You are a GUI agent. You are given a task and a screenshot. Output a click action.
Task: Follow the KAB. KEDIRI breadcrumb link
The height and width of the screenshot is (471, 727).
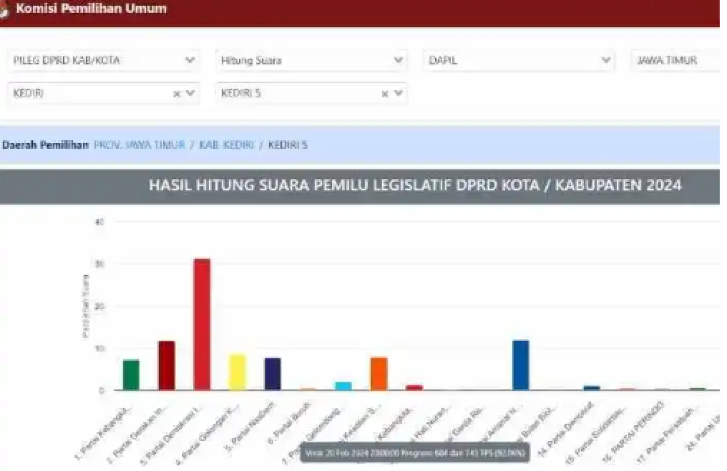tap(226, 145)
